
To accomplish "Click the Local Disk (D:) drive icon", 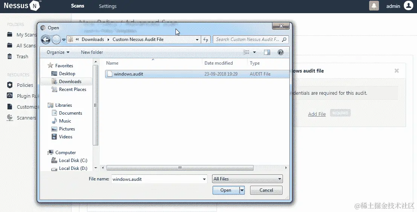I will click(x=54, y=168).
